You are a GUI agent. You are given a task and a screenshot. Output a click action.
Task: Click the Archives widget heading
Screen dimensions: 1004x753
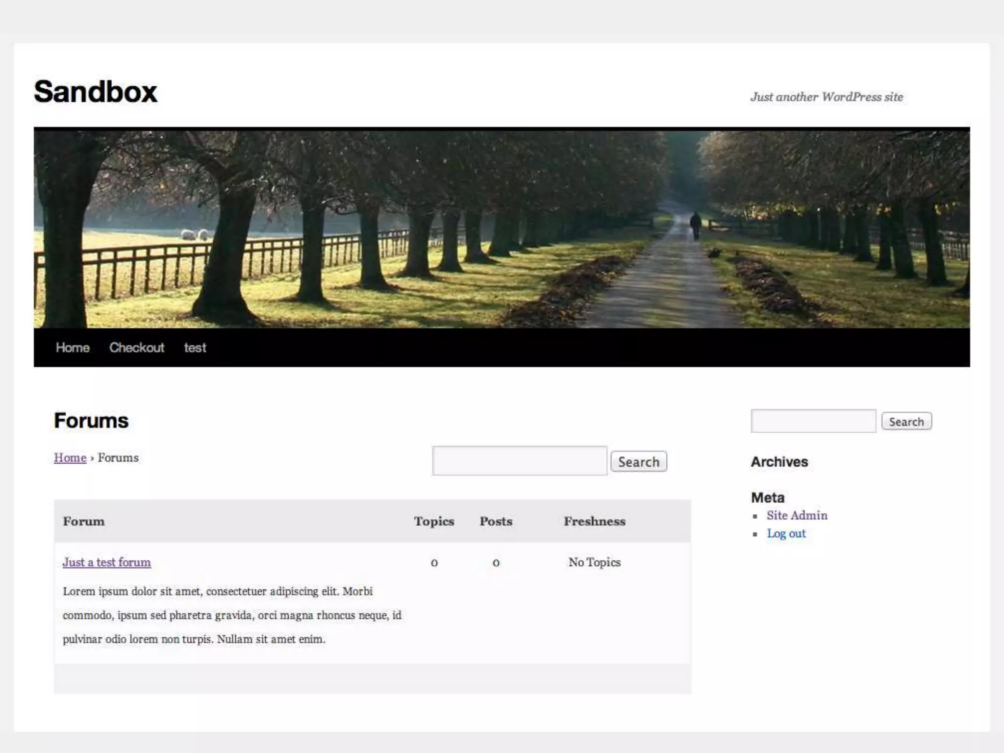click(779, 462)
